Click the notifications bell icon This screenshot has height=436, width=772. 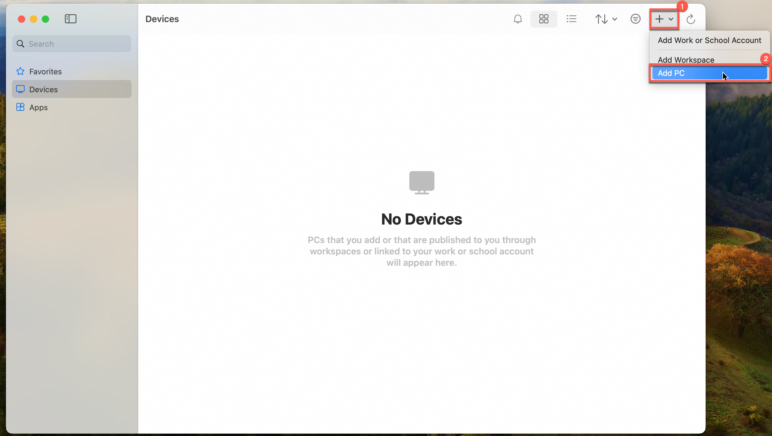click(x=518, y=19)
